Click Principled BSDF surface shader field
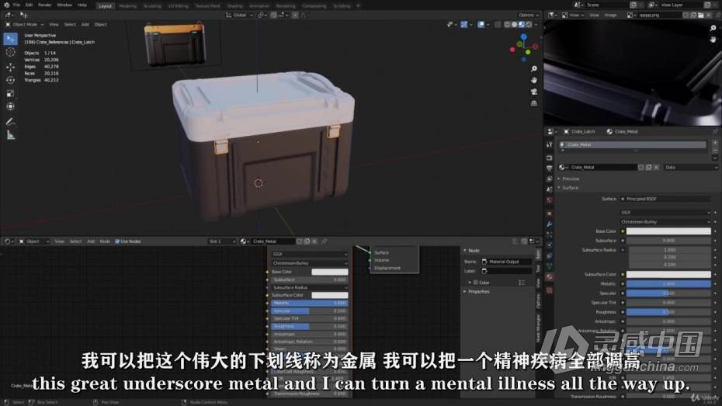 [x=665, y=199]
